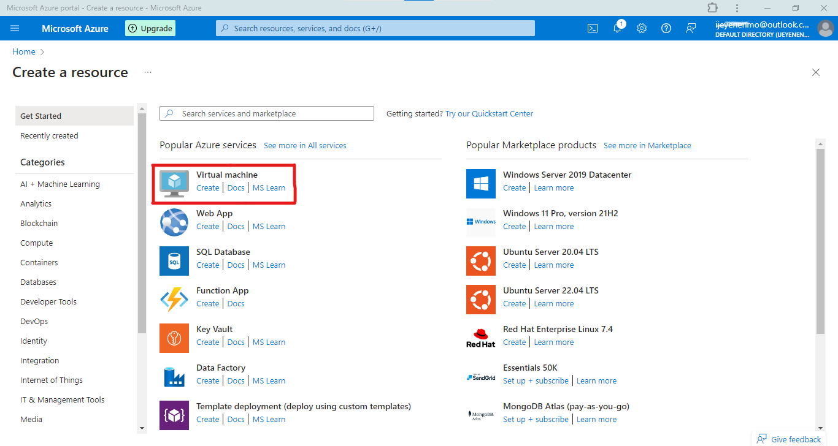The width and height of the screenshot is (838, 446).
Task: Click the Ubuntu Server 20.04 LTS icon
Action: pos(481,260)
